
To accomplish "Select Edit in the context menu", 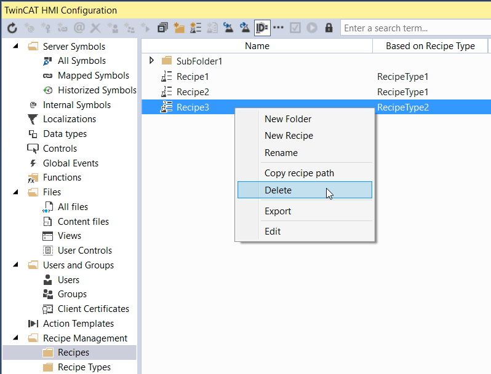I will coord(273,232).
